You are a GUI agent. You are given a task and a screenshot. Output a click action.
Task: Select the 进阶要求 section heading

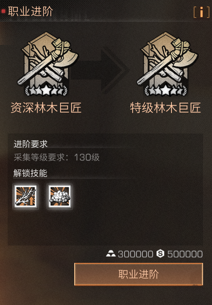pyautogui.click(x=31, y=144)
